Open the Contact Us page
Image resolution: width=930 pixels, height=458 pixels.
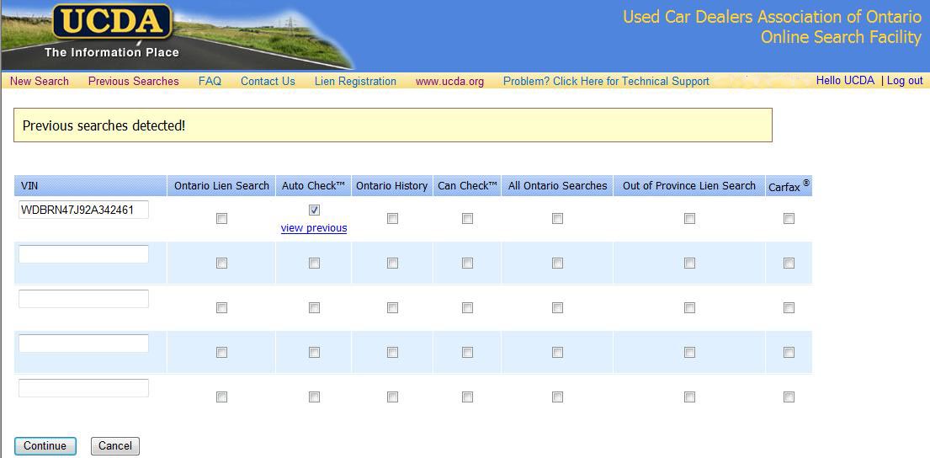click(268, 82)
